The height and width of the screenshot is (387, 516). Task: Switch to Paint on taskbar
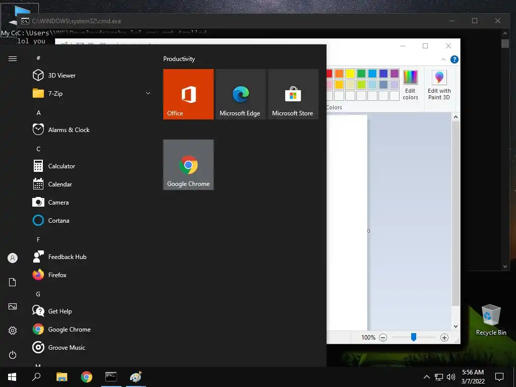[136, 377]
